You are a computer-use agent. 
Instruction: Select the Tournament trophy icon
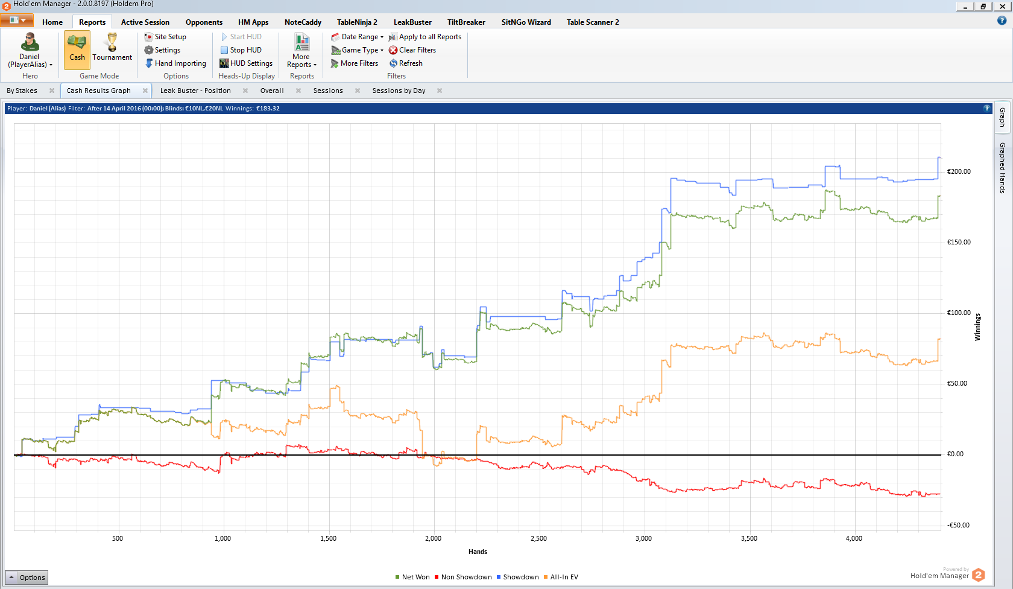point(112,42)
